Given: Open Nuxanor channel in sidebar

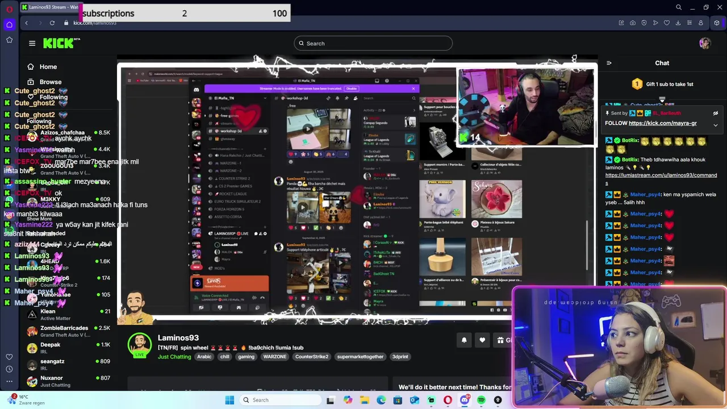Looking at the screenshot, I should (x=68, y=381).
